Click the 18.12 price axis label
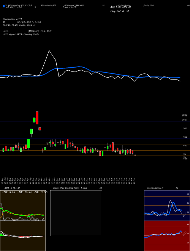This screenshot has width=190, height=251. click(185, 137)
